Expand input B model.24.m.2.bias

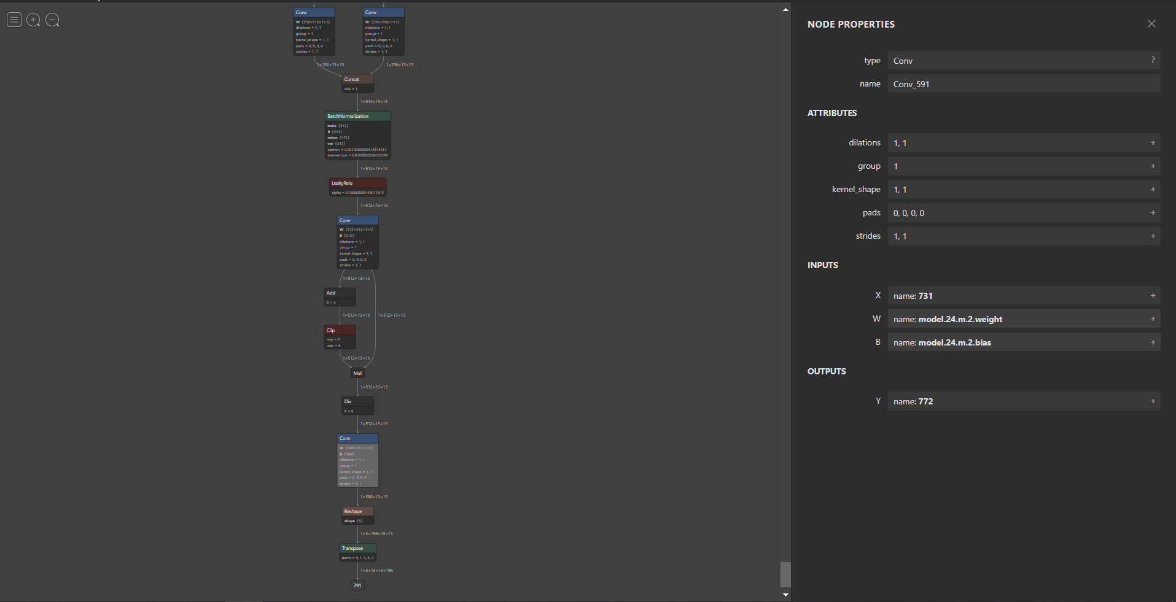coord(1153,342)
